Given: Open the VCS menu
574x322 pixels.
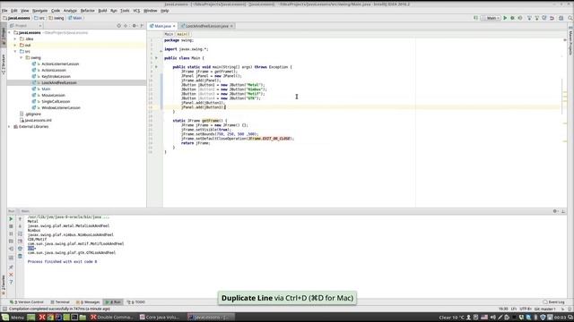Looking at the screenshot, I should pyautogui.click(x=136, y=11).
